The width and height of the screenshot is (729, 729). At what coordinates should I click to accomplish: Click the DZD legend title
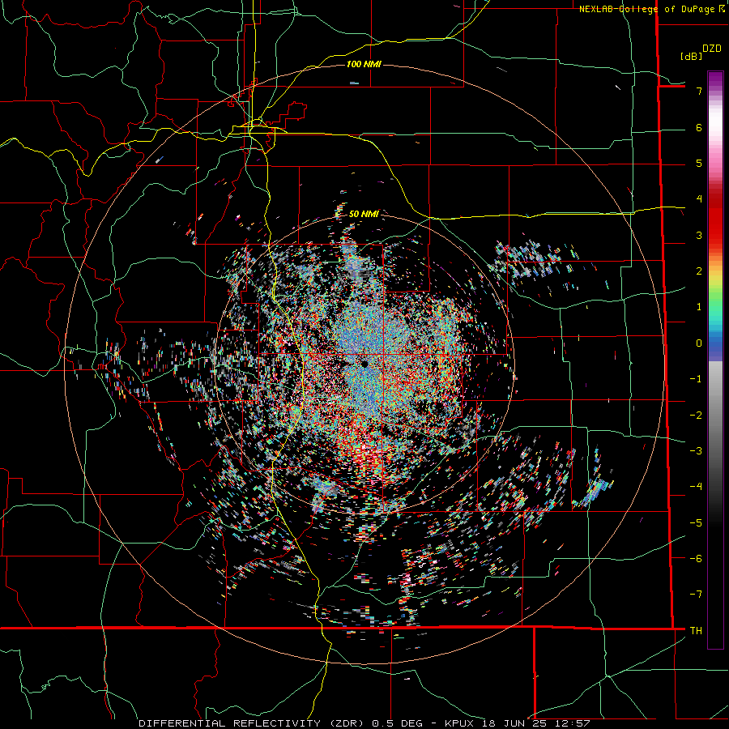point(712,49)
